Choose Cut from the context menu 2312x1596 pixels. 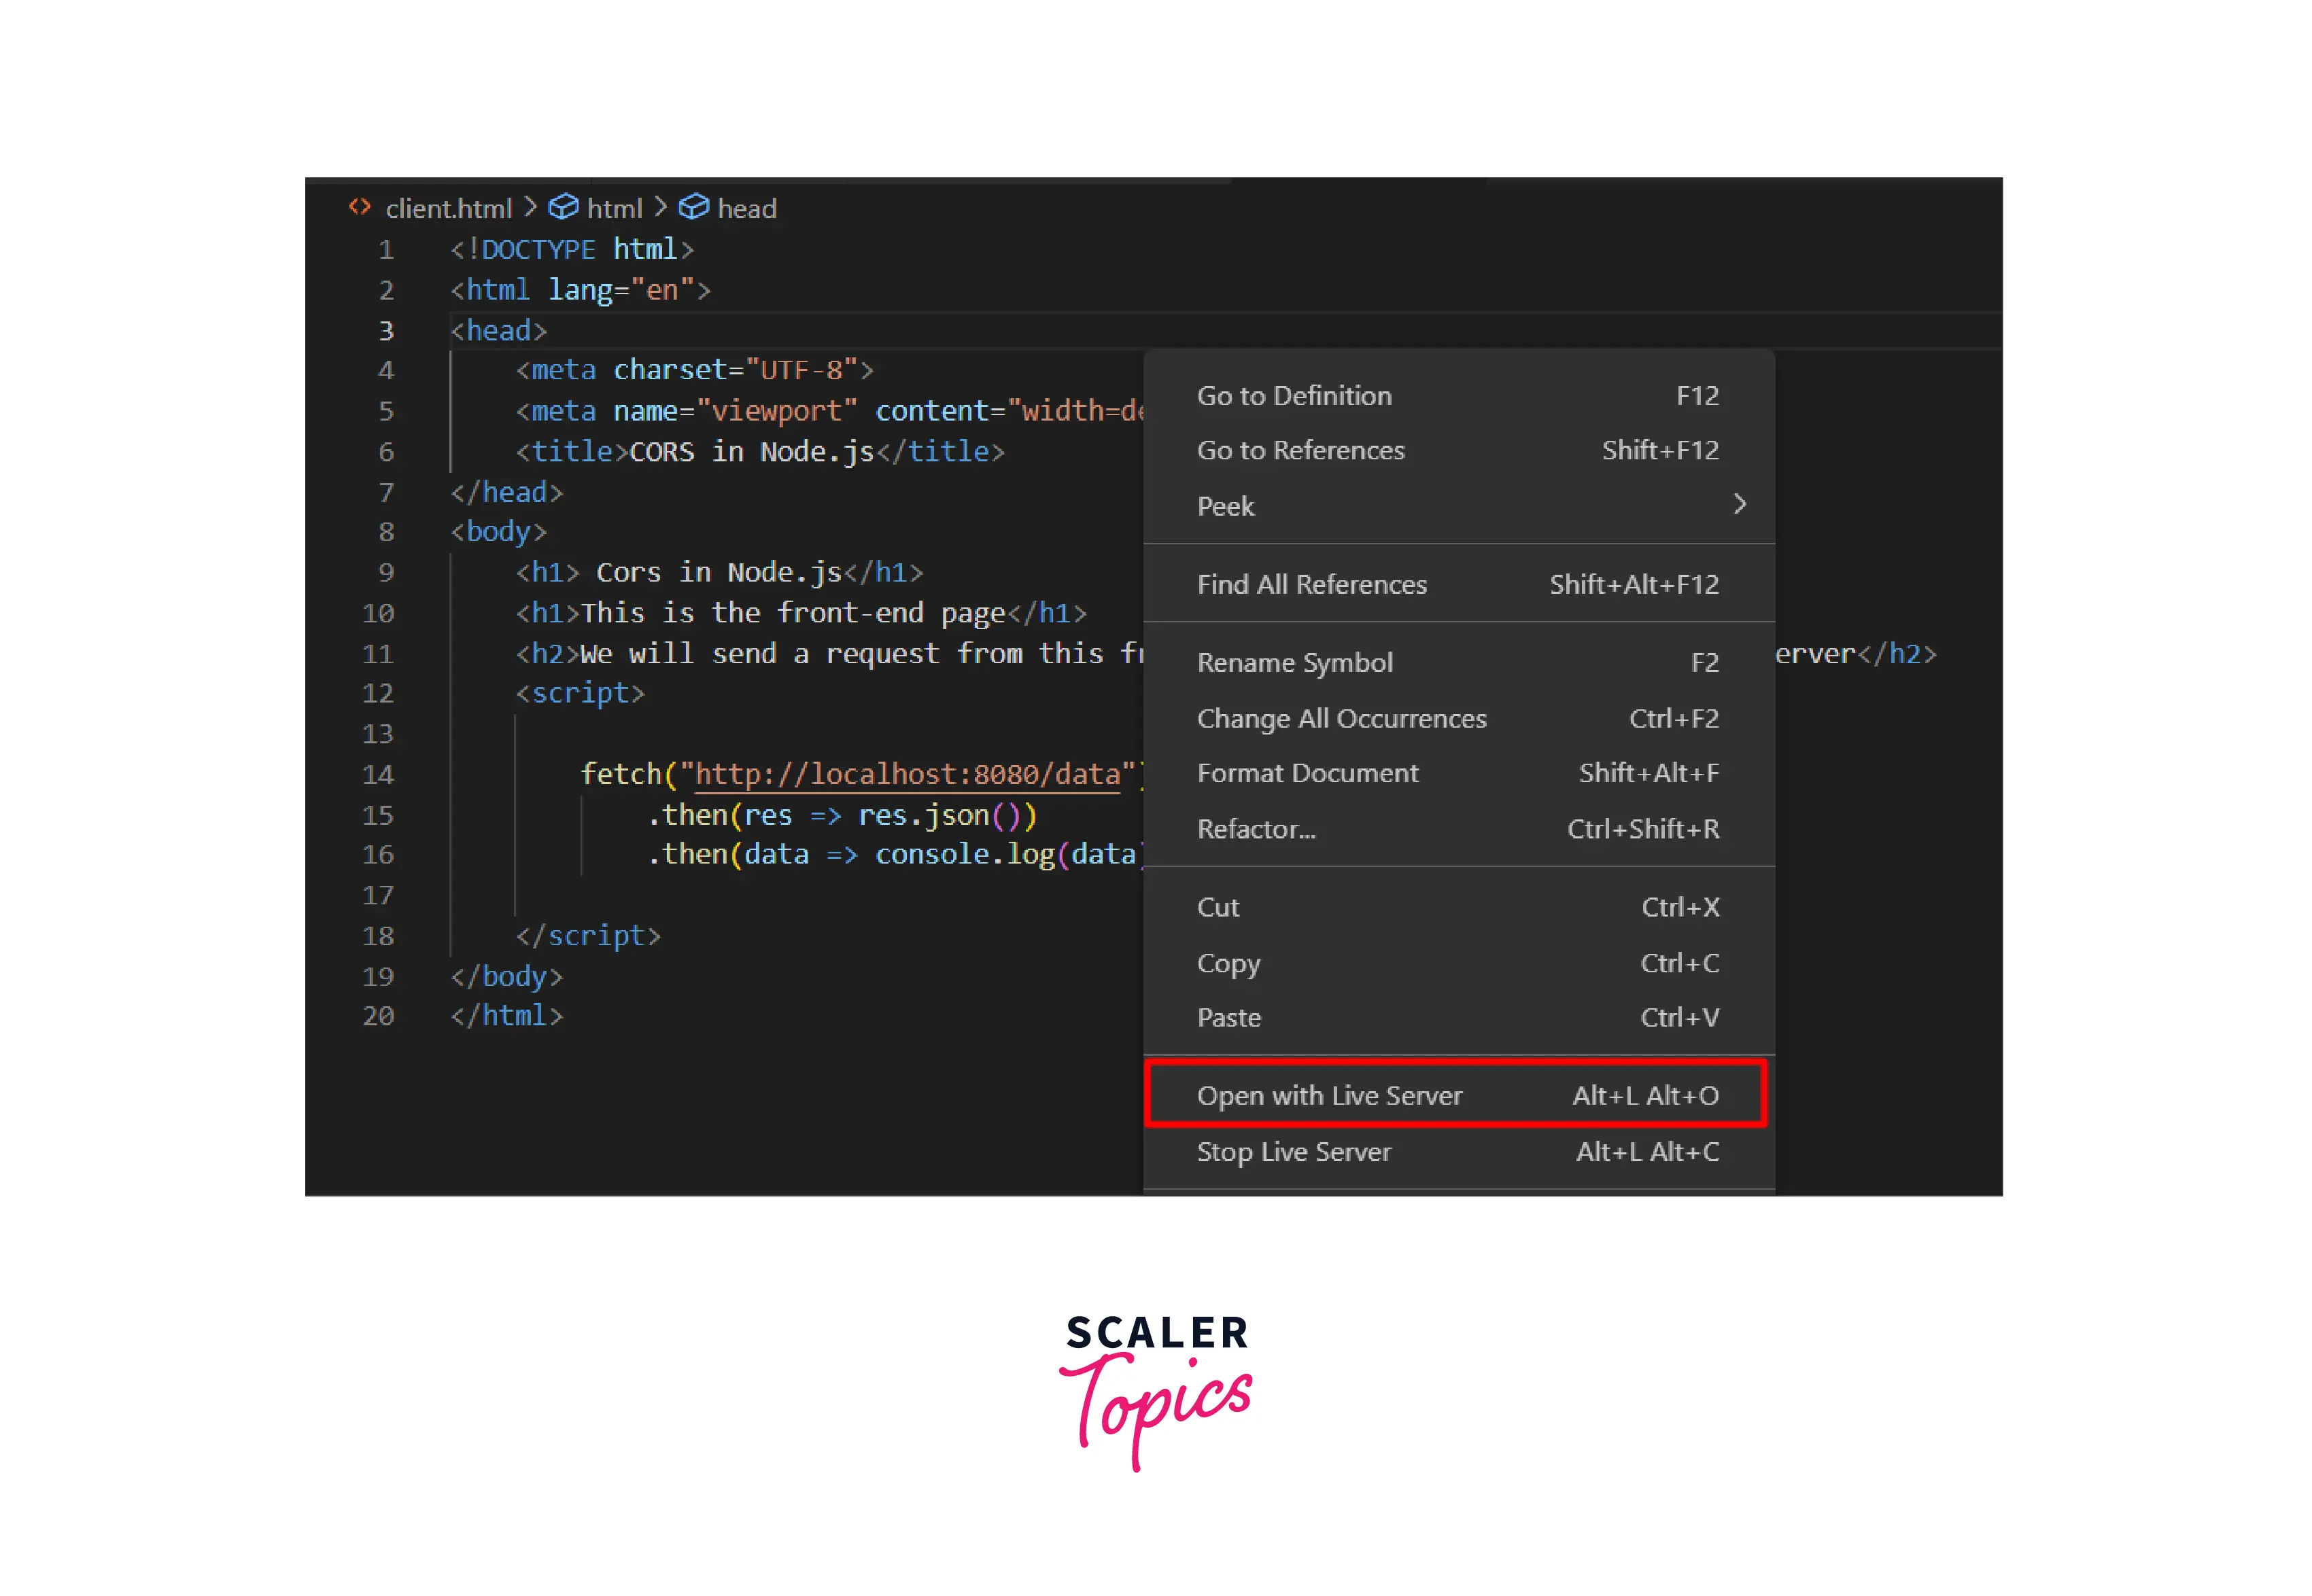1218,907
